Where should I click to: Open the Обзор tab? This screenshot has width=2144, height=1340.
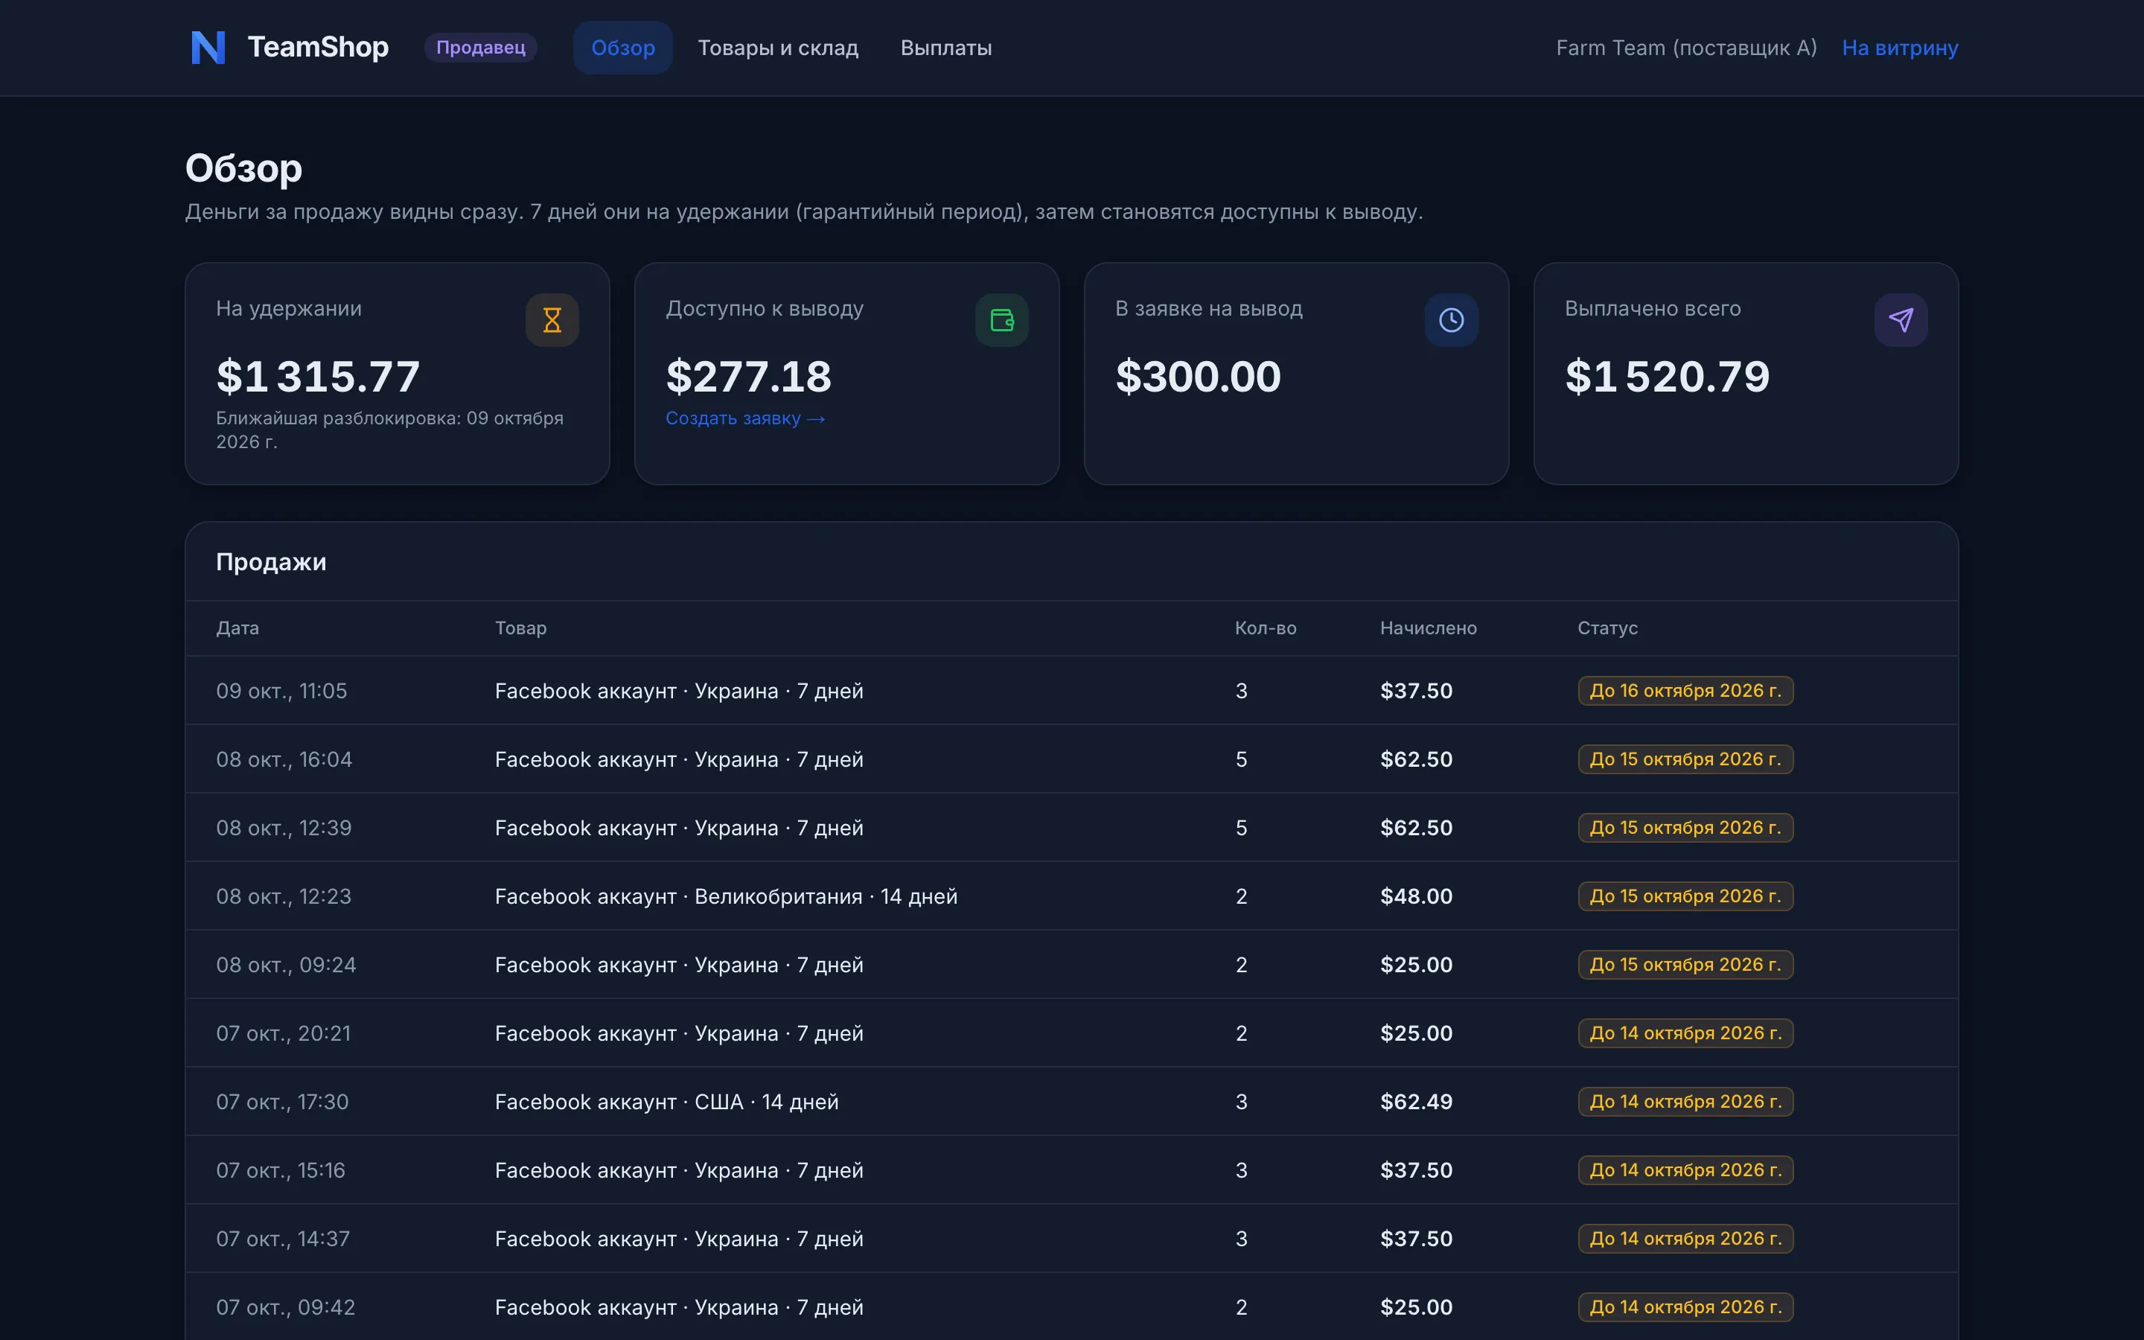coord(623,48)
